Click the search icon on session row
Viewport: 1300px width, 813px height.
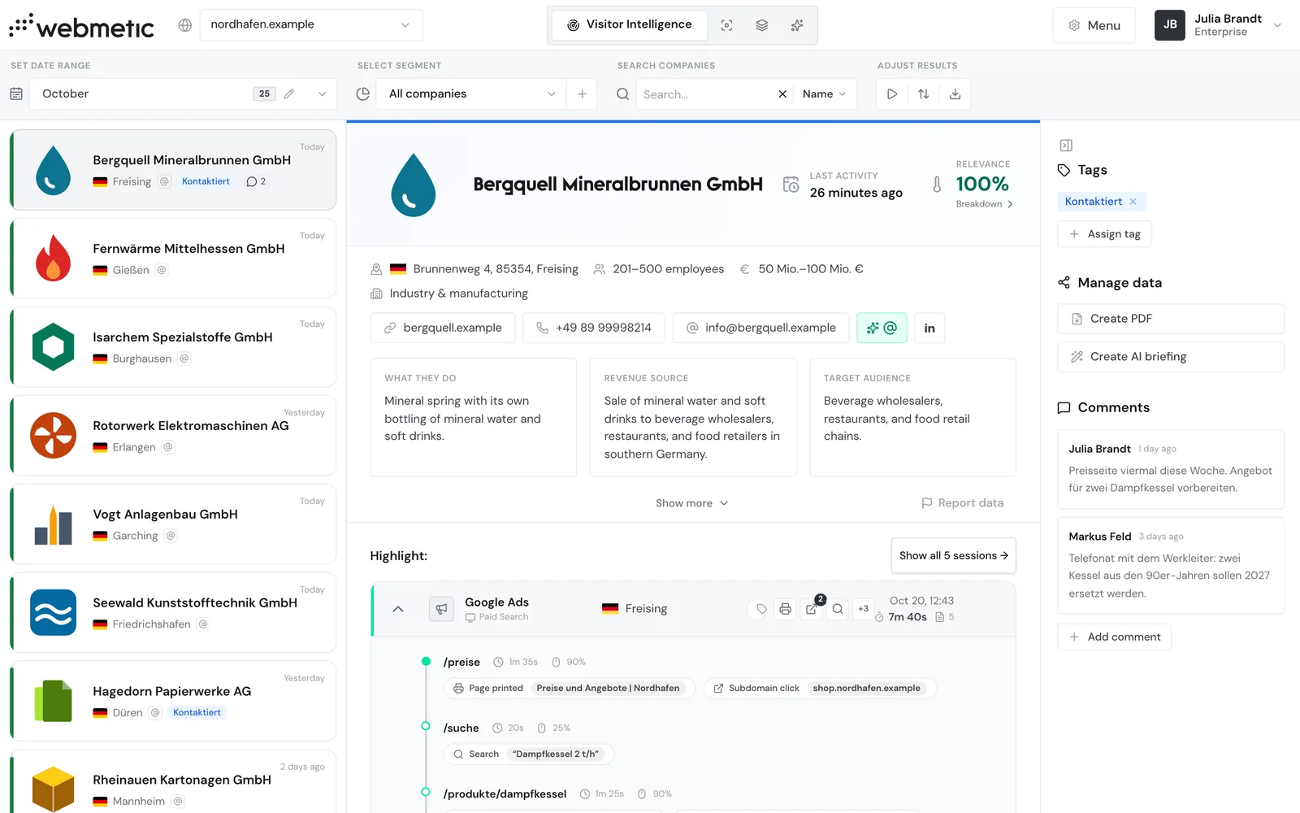pyautogui.click(x=838, y=609)
